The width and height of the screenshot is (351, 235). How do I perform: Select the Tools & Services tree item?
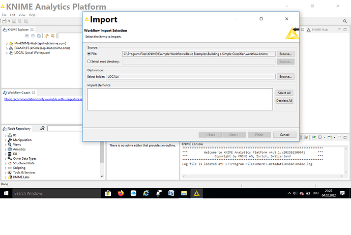coord(24,172)
